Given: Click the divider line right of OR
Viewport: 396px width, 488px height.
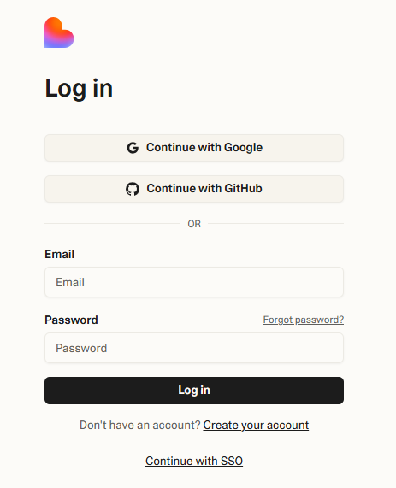Looking at the screenshot, I should coord(275,223).
